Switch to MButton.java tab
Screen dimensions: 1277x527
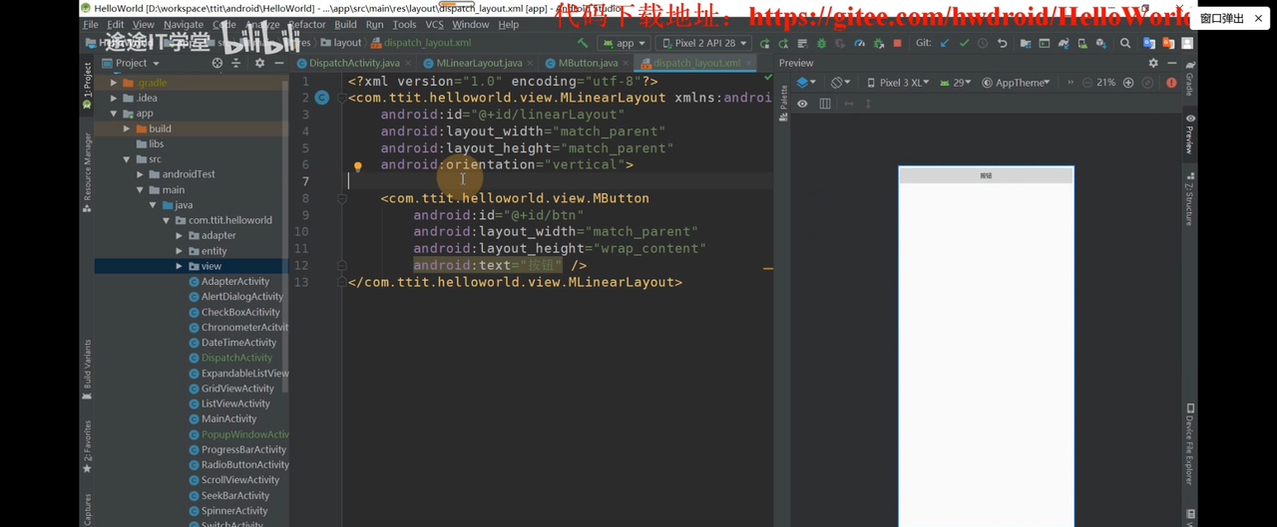pos(588,63)
